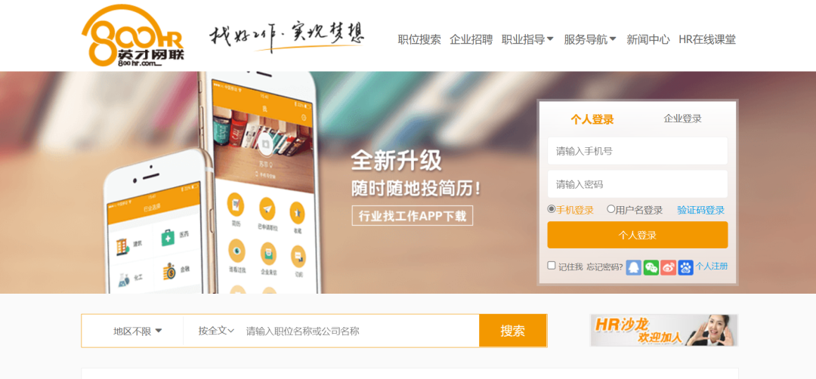This screenshot has height=379, width=816.
Task: Focus the 请输入手机号 input field
Action: 638,151
